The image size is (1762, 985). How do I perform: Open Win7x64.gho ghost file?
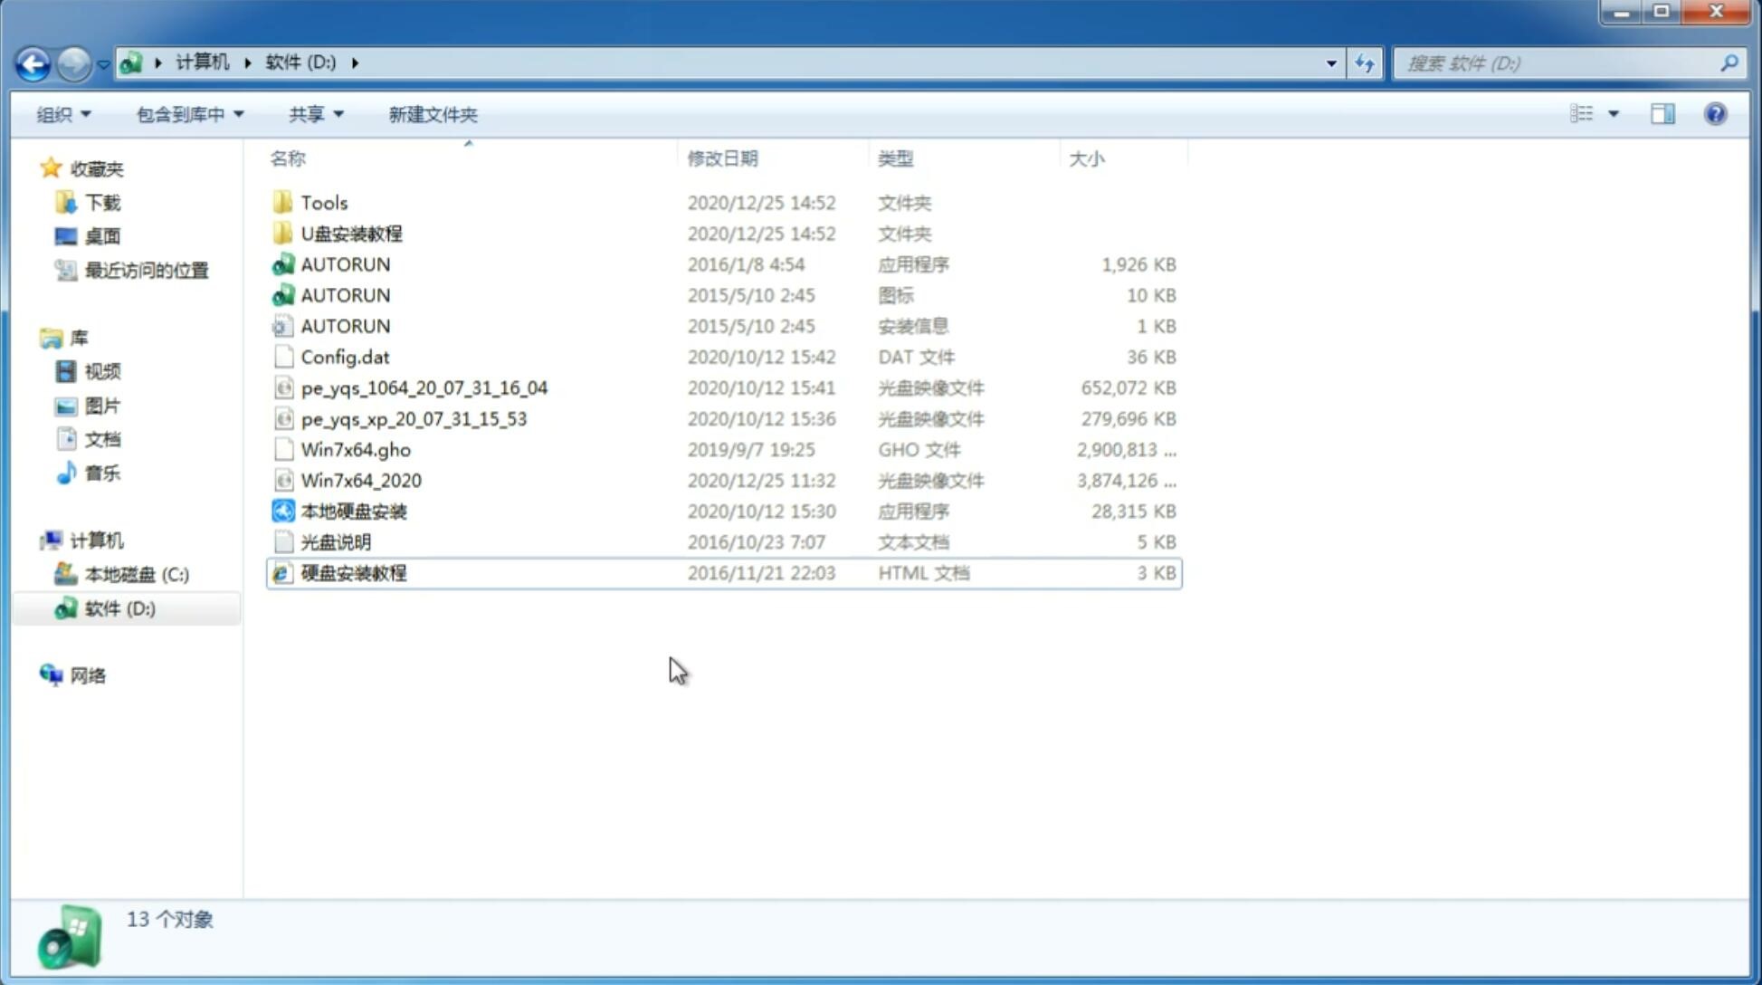355,449
